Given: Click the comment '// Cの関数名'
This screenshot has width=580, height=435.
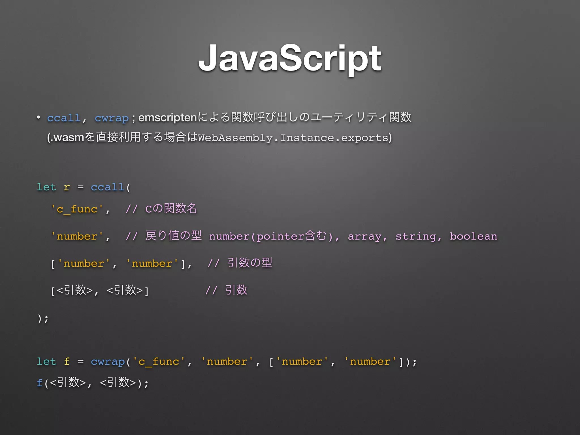Looking at the screenshot, I should click(161, 209).
